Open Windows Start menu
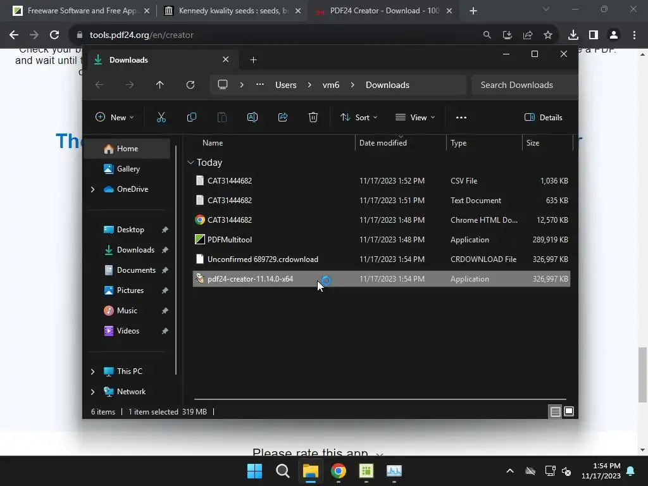The width and height of the screenshot is (648, 486). [254, 471]
